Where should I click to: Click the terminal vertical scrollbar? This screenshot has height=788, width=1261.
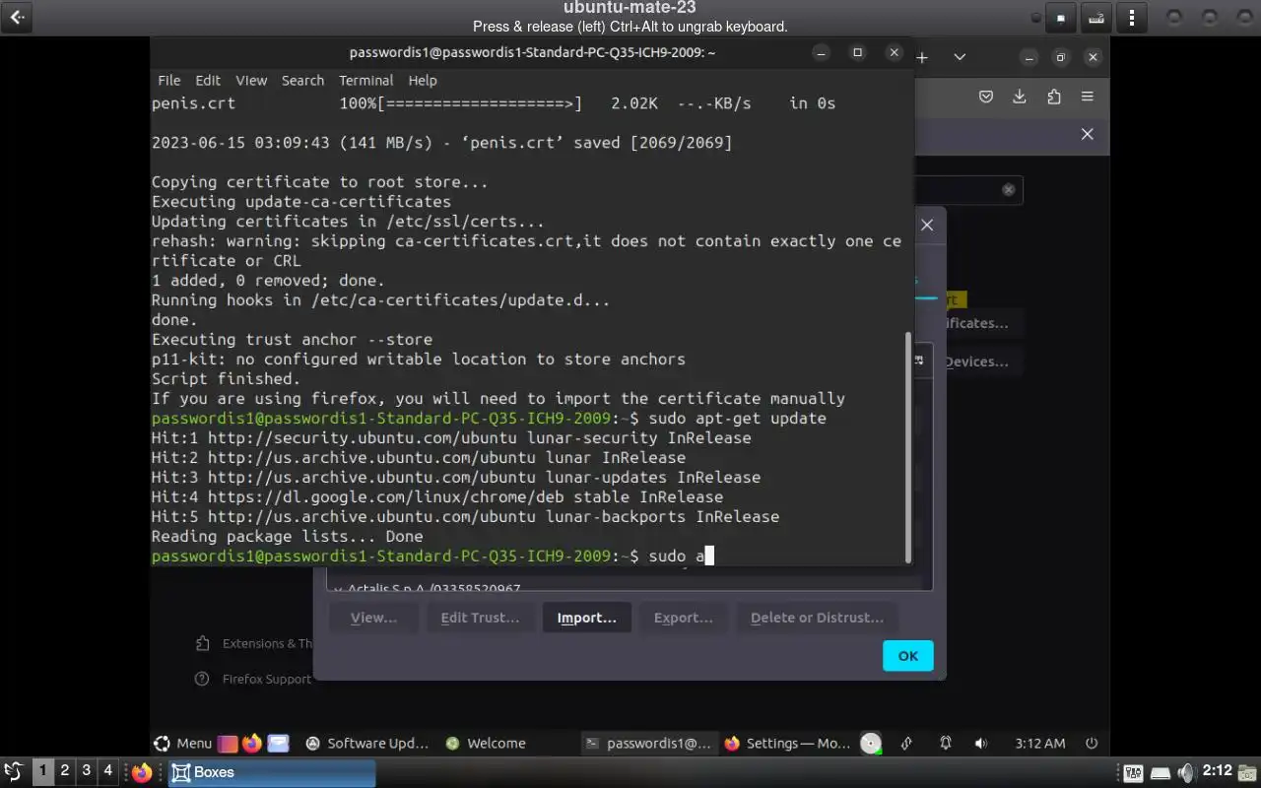[907, 446]
